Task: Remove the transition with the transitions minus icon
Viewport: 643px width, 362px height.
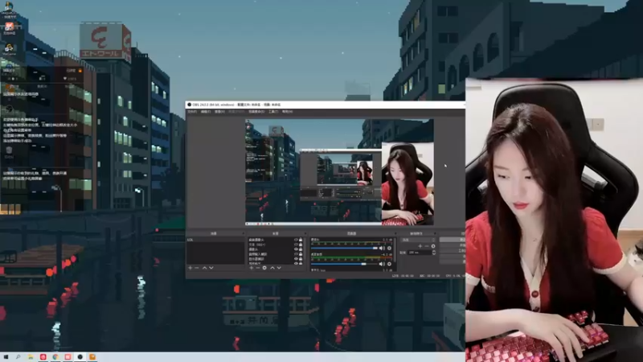Action: click(427, 246)
